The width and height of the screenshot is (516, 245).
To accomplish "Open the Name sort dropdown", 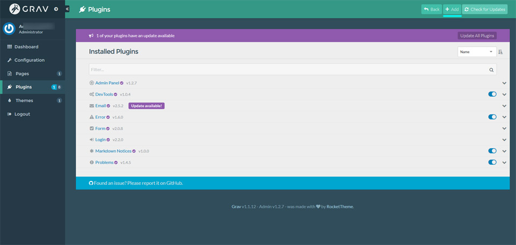I will point(477,52).
